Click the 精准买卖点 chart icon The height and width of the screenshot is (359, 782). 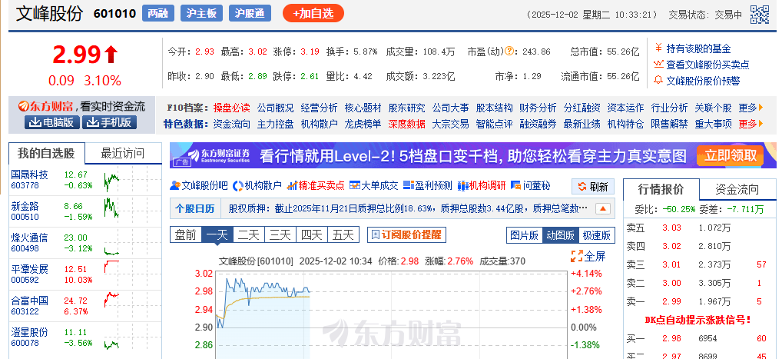pyautogui.click(x=292, y=186)
